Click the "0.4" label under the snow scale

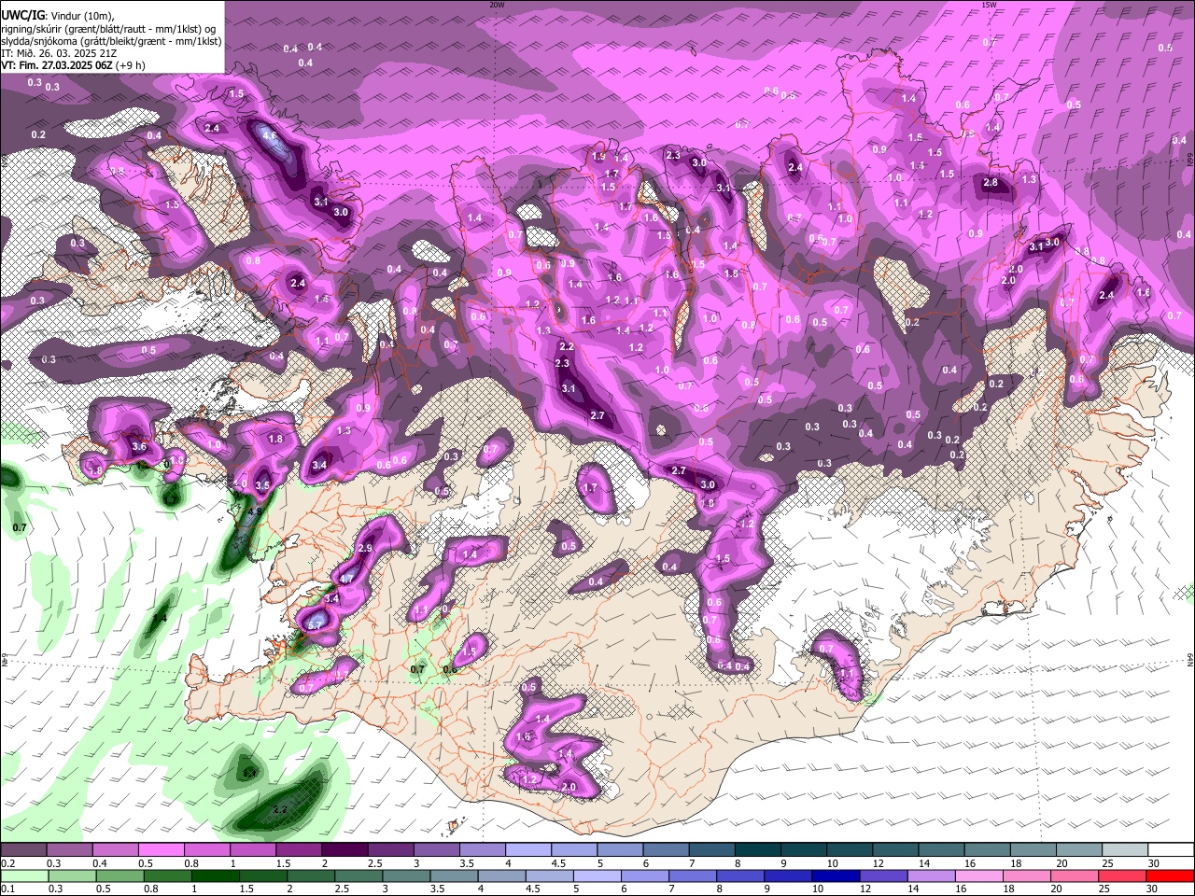pyautogui.click(x=100, y=863)
